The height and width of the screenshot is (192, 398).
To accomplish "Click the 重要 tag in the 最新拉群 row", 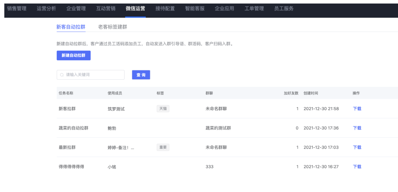I will point(163,147).
